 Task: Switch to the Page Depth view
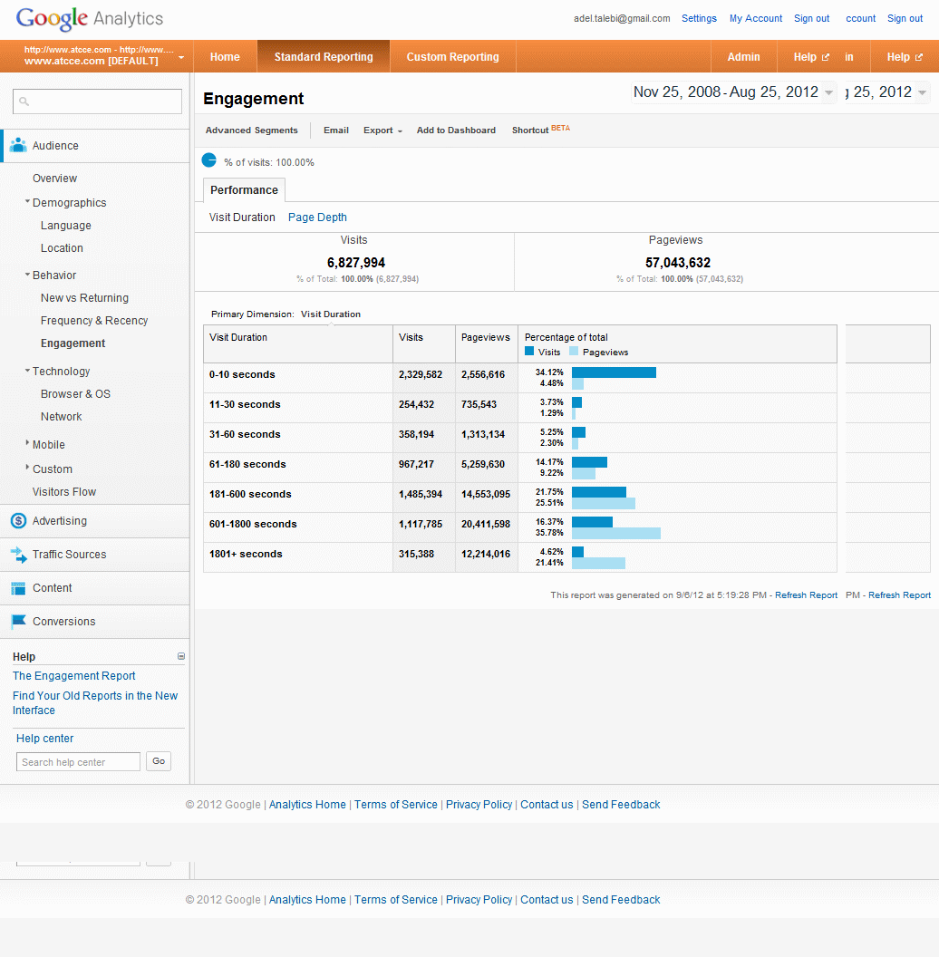(317, 217)
